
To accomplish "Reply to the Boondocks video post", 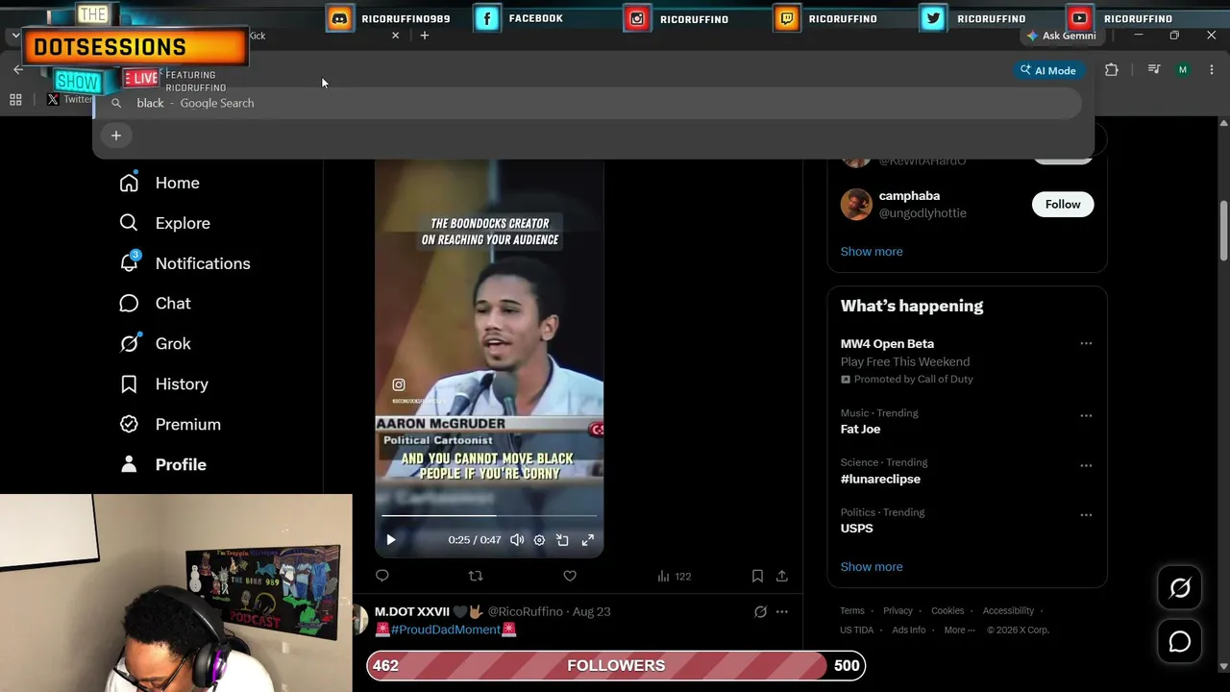I will point(382,576).
